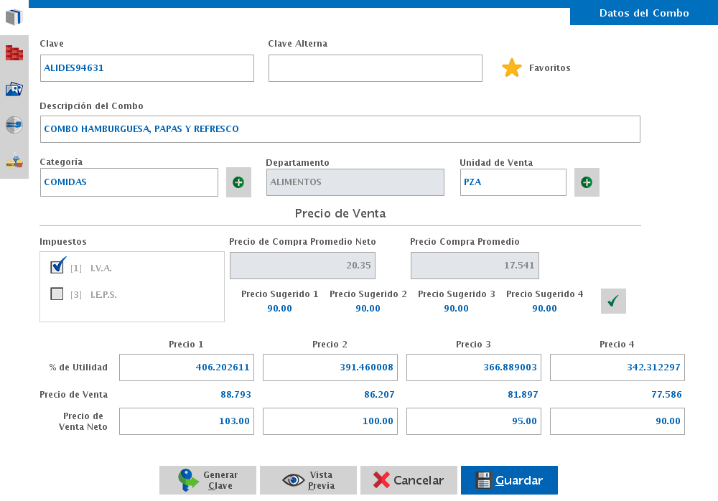Add a new sale unit with the plus button
The width and height of the screenshot is (718, 501).
587,182
